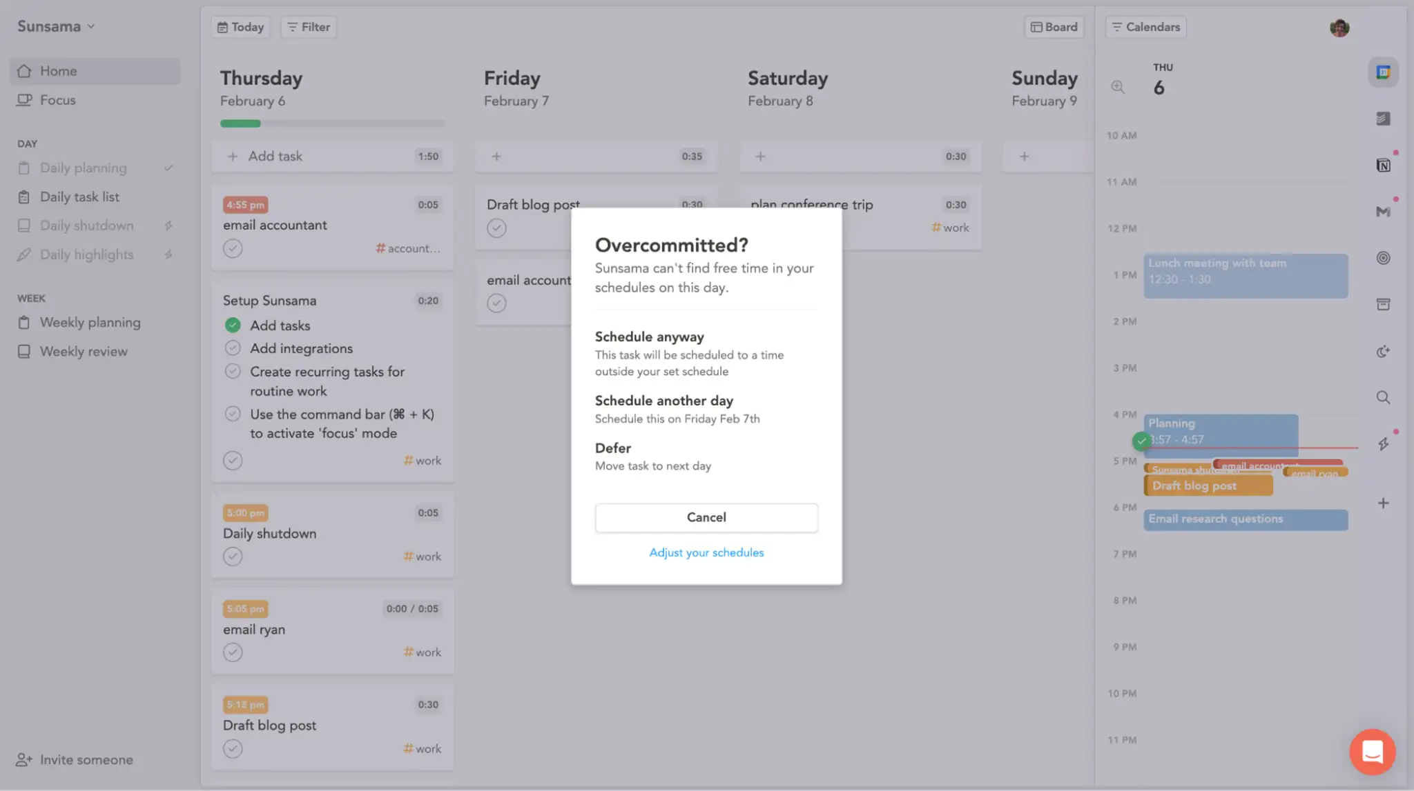Mark email accountant task as complete
Screen dimensions: 1414x791
coord(233,248)
